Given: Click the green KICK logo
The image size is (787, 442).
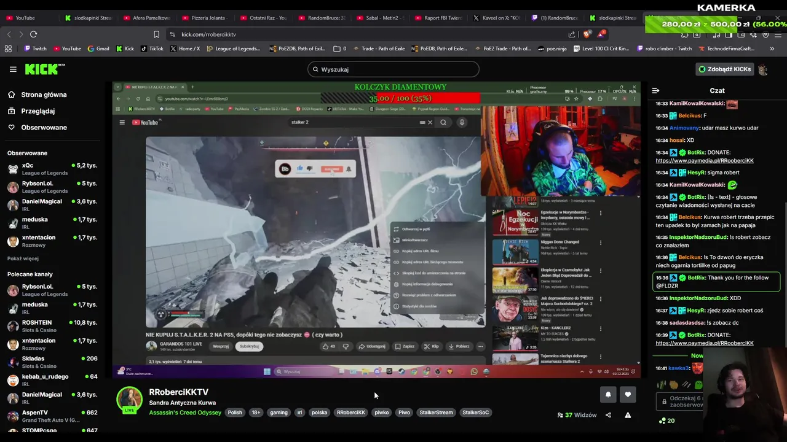Looking at the screenshot, I should (x=45, y=69).
